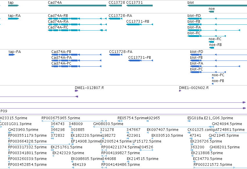Select the RP003260339.5prime EST label
The width and height of the screenshot is (247, 169).
(x=27, y=159)
